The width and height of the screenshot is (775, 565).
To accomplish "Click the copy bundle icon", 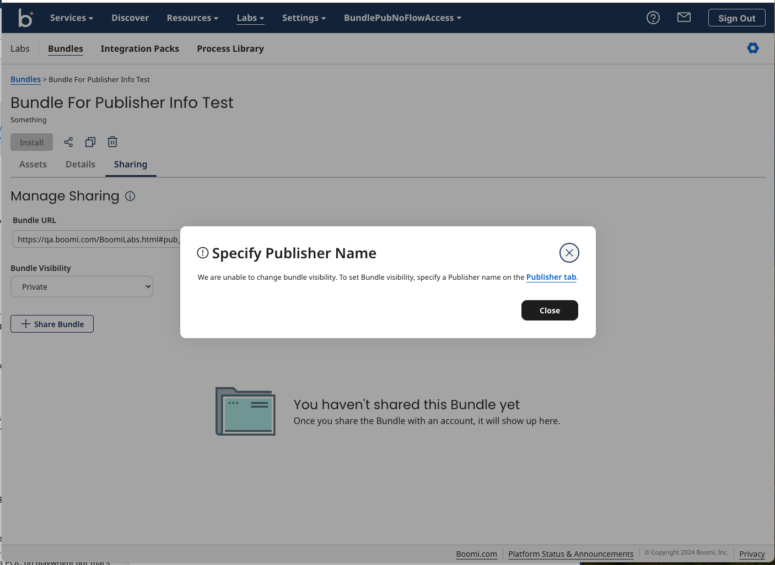I will [x=90, y=142].
